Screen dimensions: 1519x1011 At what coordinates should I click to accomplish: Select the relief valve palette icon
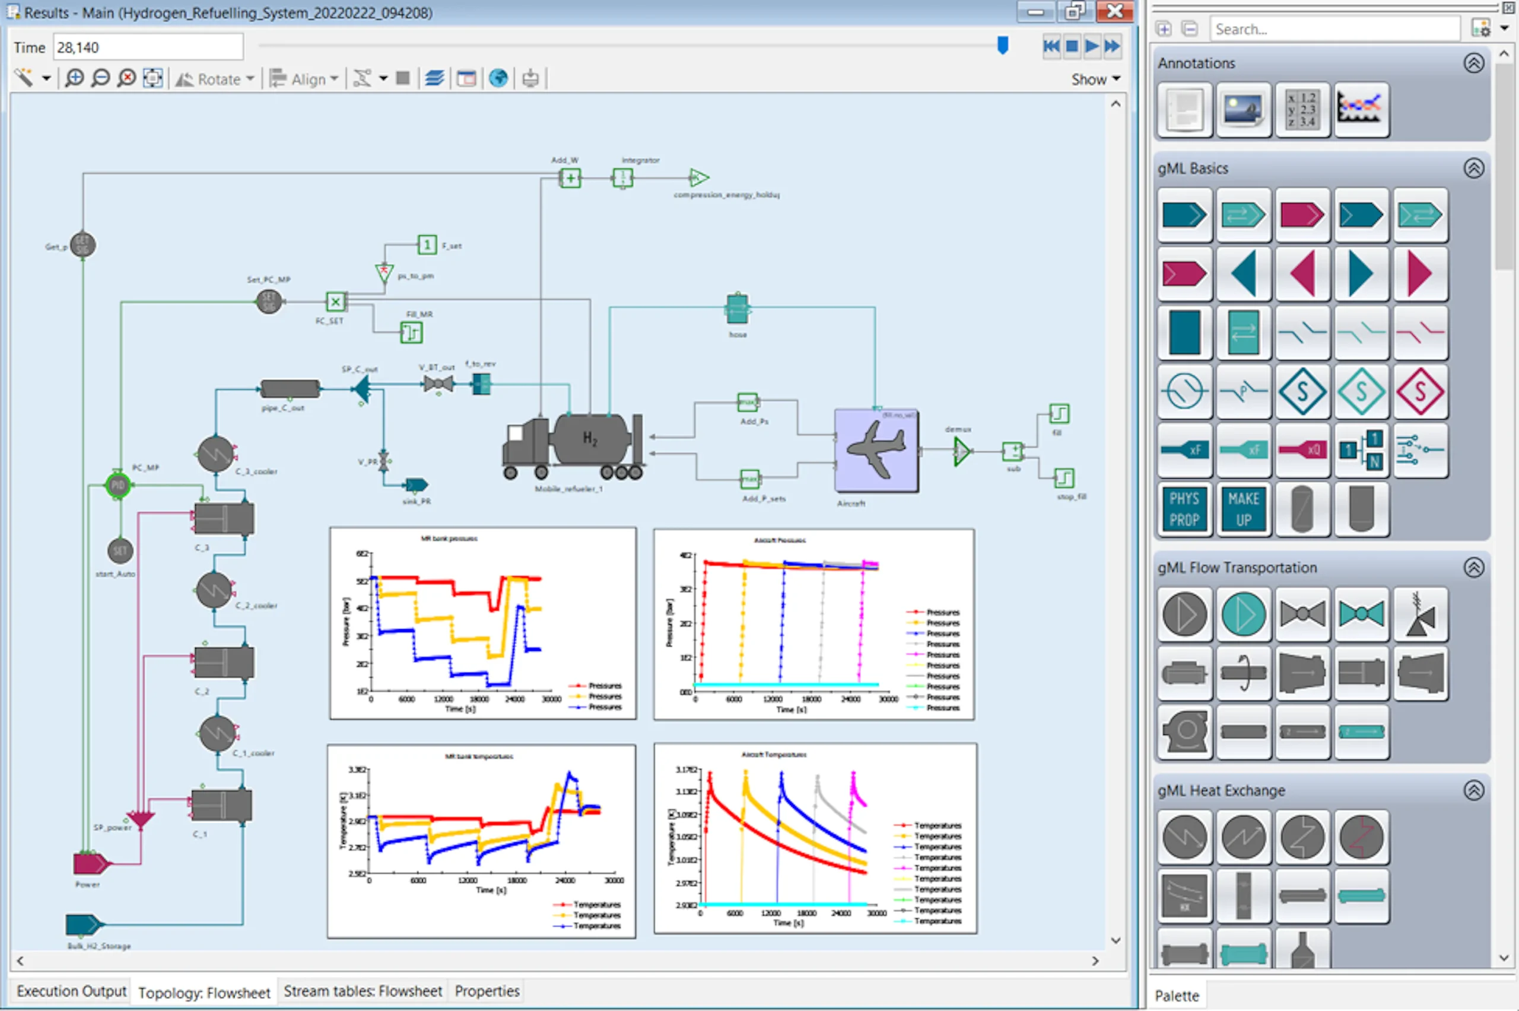(x=1421, y=614)
